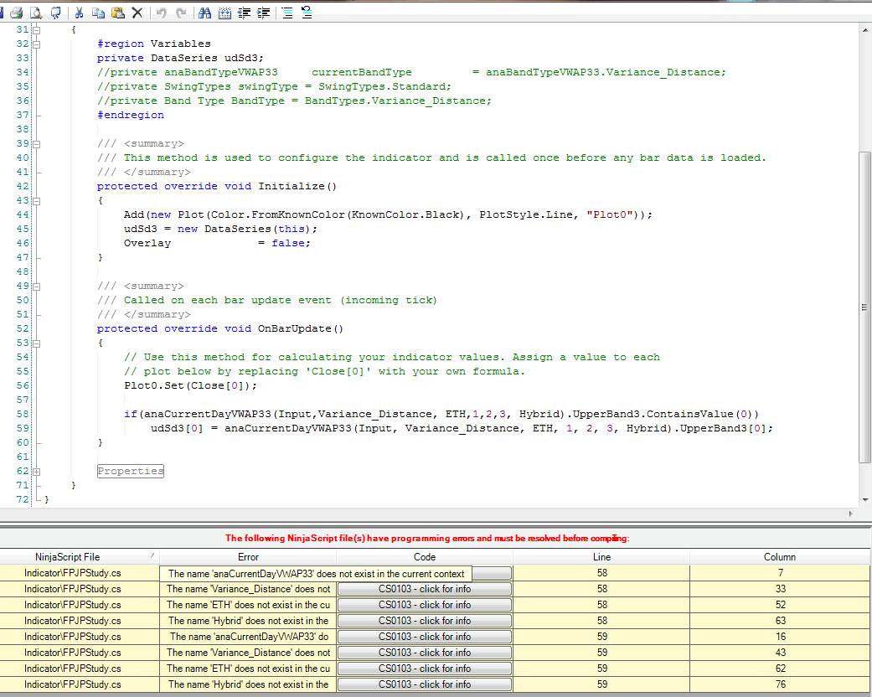Click the collapsed Properties box in code
872x697 pixels.
(x=131, y=471)
